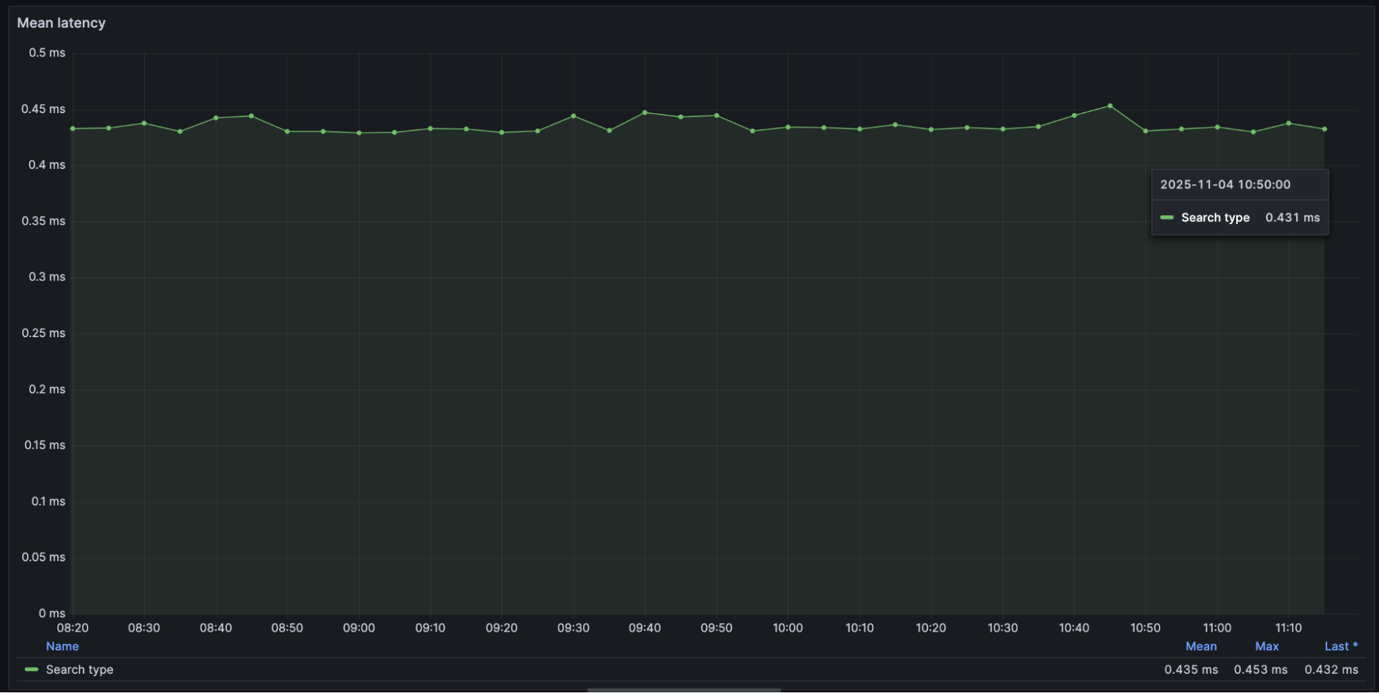
Task: Click the 0.5 ms y-axis label
Action: click(x=48, y=52)
